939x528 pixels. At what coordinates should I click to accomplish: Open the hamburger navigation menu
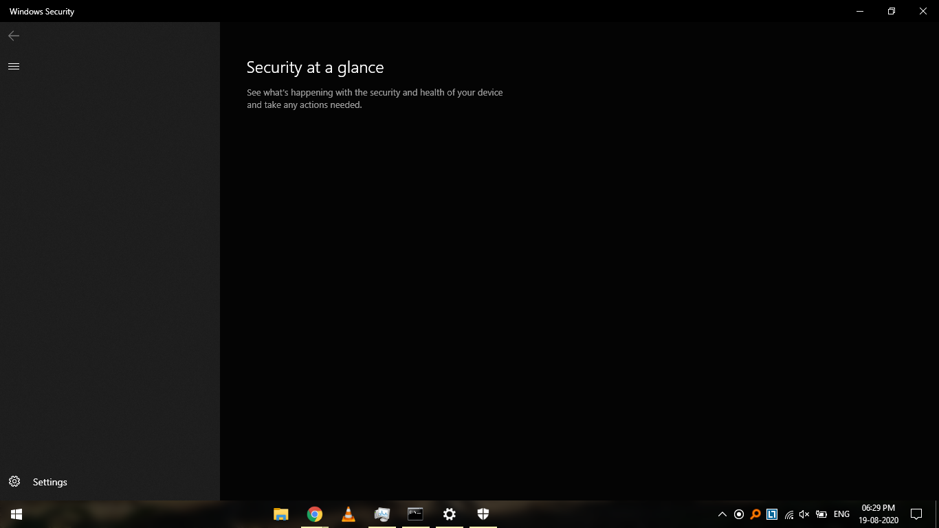[x=14, y=66]
